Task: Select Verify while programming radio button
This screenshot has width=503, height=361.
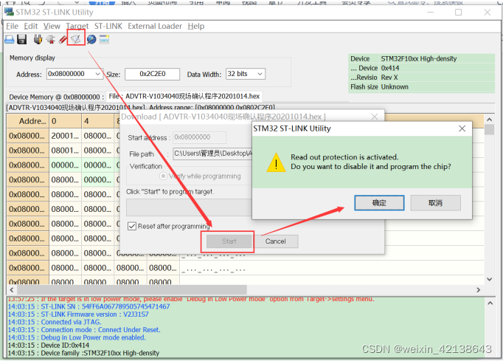Action: [x=163, y=176]
